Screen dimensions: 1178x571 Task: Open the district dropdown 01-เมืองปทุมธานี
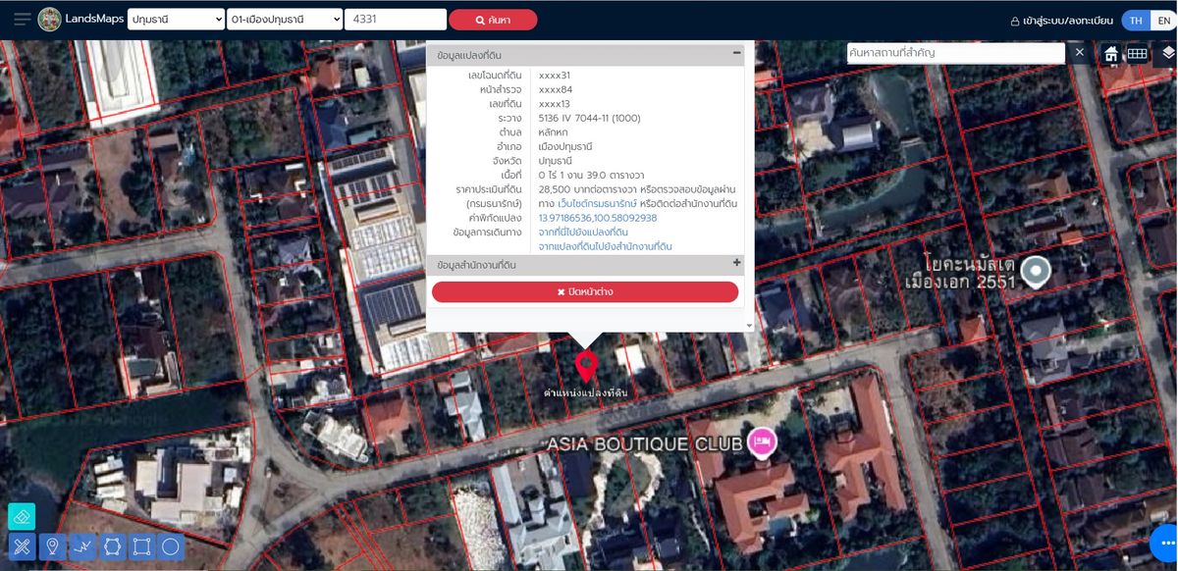coord(284,20)
